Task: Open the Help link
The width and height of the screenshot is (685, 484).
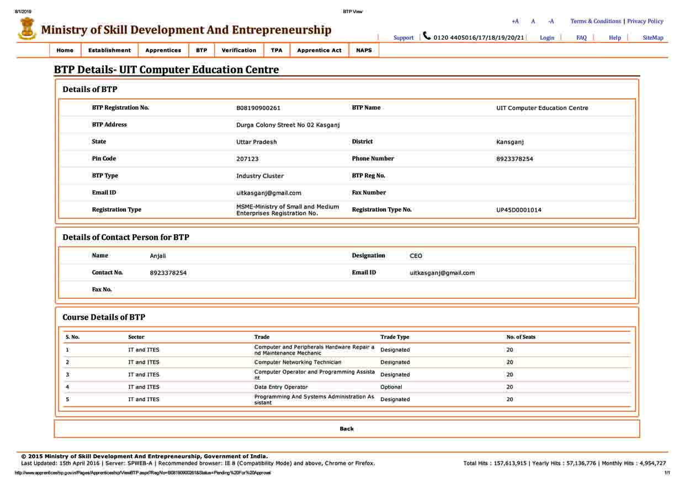Action: (615, 38)
